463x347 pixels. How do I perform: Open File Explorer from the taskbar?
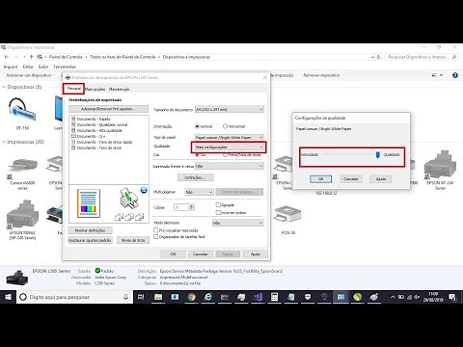coord(158,297)
